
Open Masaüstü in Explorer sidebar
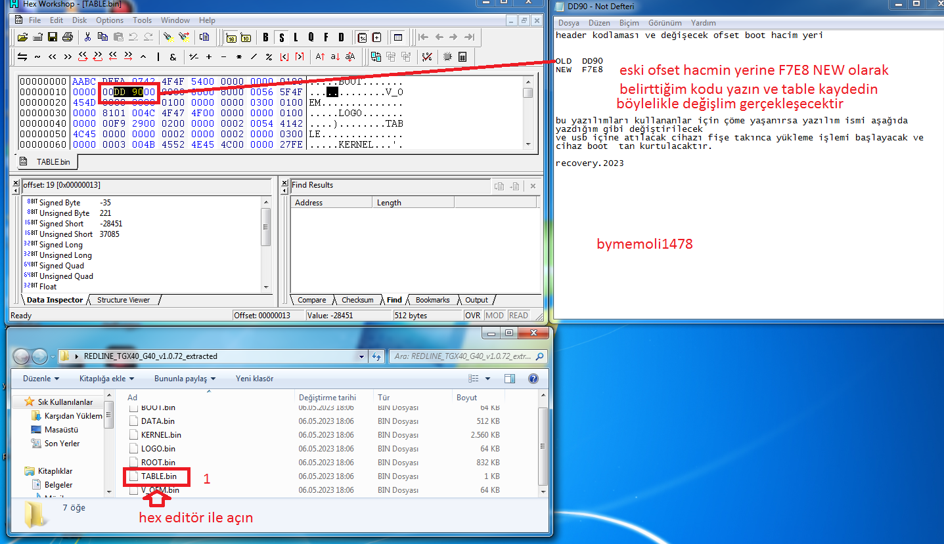click(61, 430)
